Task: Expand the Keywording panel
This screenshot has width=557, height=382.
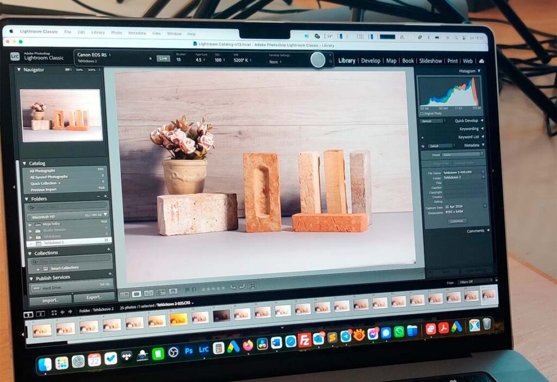Action: click(x=482, y=129)
